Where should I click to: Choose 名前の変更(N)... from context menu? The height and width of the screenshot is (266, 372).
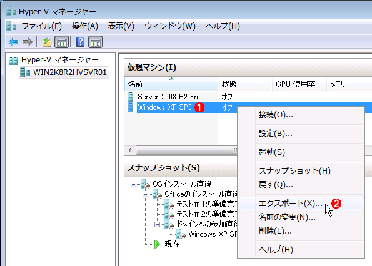point(301,217)
